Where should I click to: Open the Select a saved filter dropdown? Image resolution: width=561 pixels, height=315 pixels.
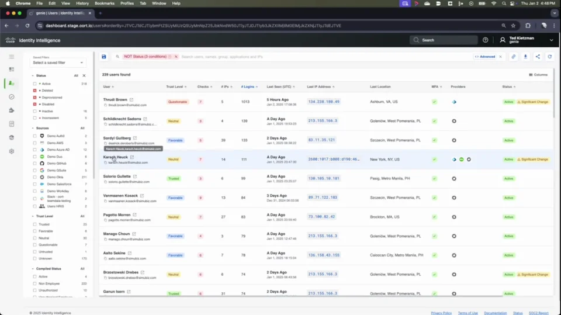point(58,63)
